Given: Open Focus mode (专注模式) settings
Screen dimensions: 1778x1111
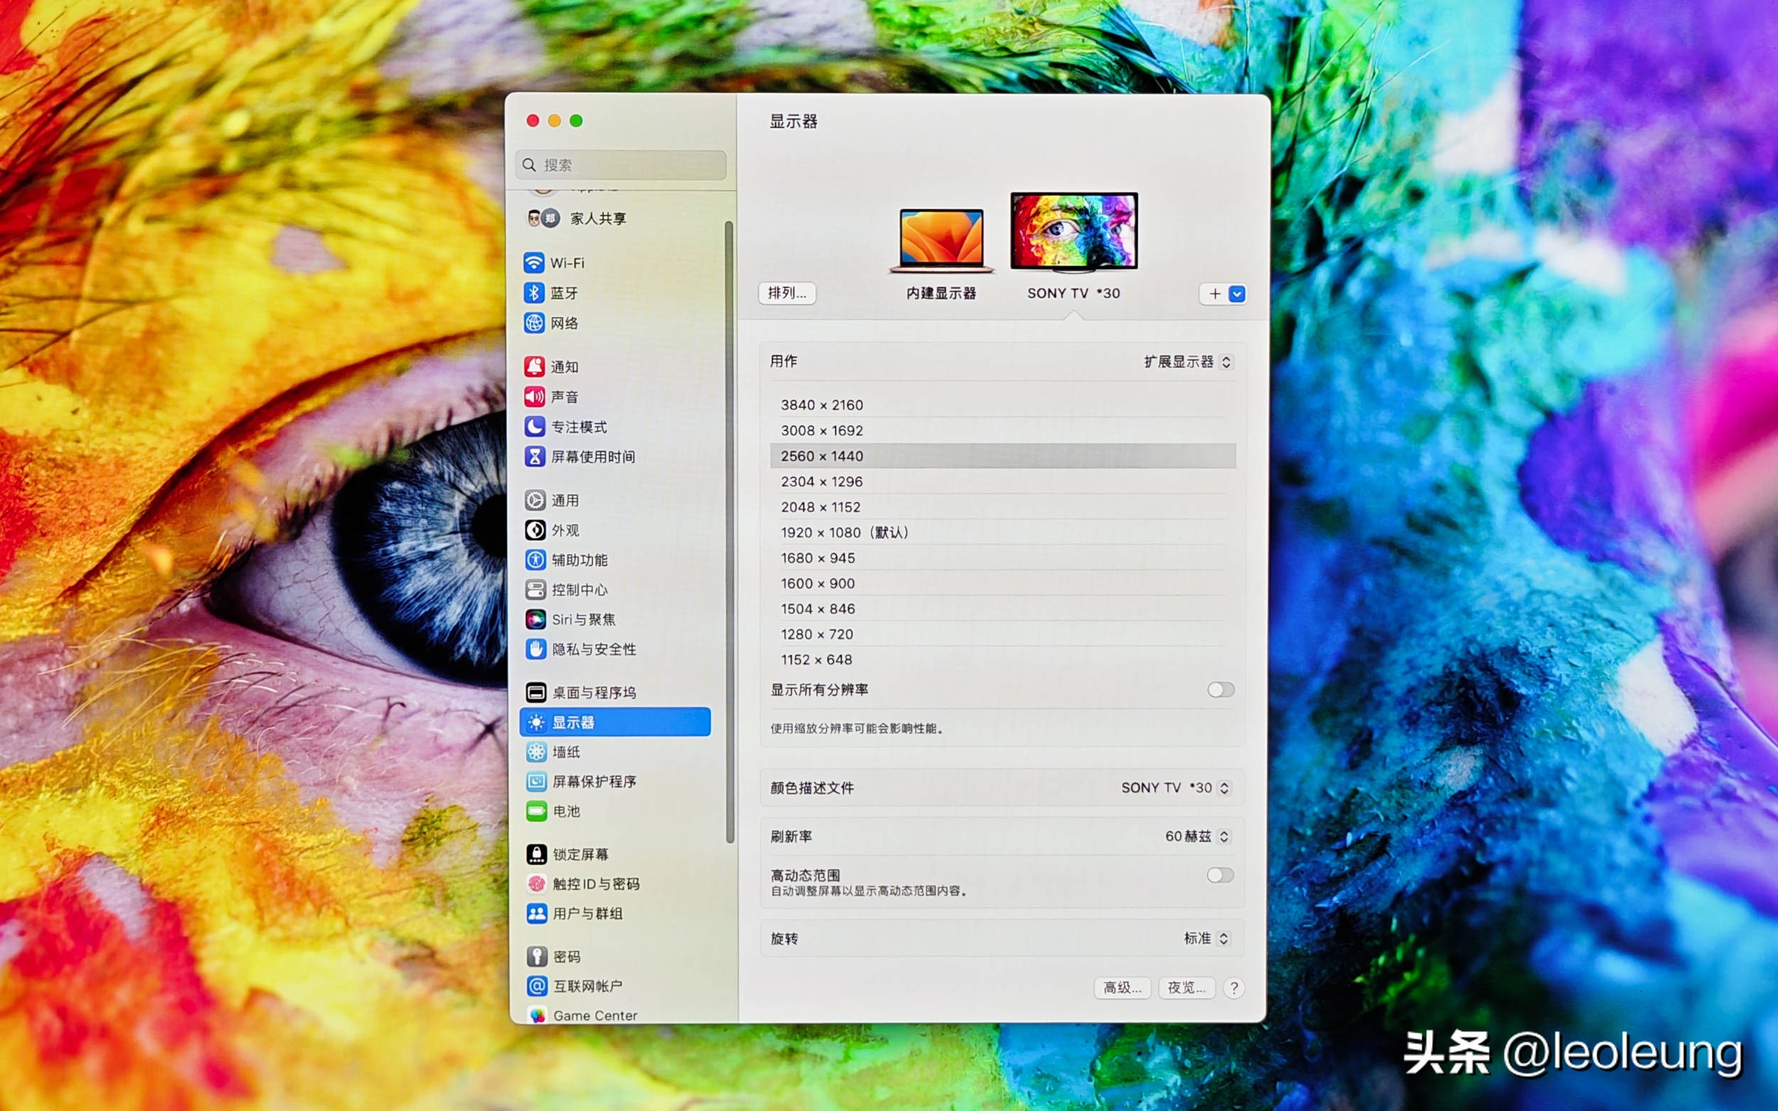Looking at the screenshot, I should click(x=580, y=427).
